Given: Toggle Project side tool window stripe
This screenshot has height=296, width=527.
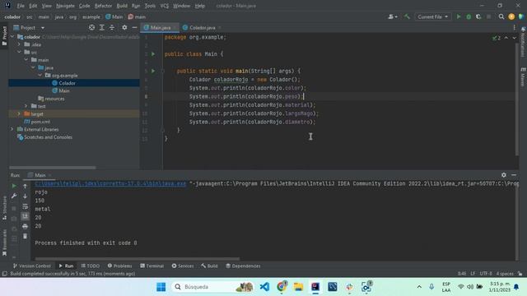Looking at the screenshot, I should click(x=4, y=36).
